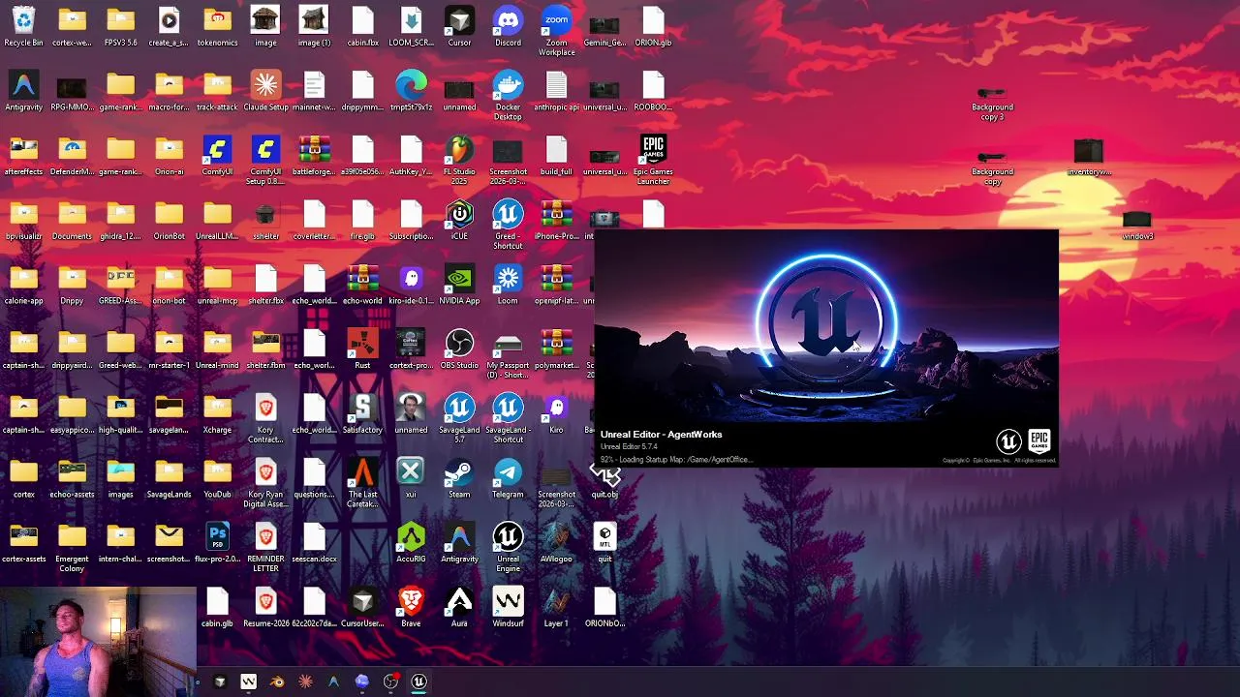Open the YouDub folder
The width and height of the screenshot is (1240, 697).
pos(217,479)
